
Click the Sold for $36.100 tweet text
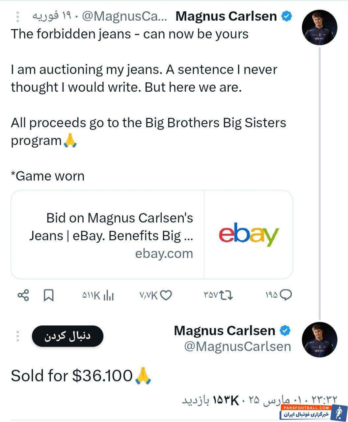(x=72, y=376)
